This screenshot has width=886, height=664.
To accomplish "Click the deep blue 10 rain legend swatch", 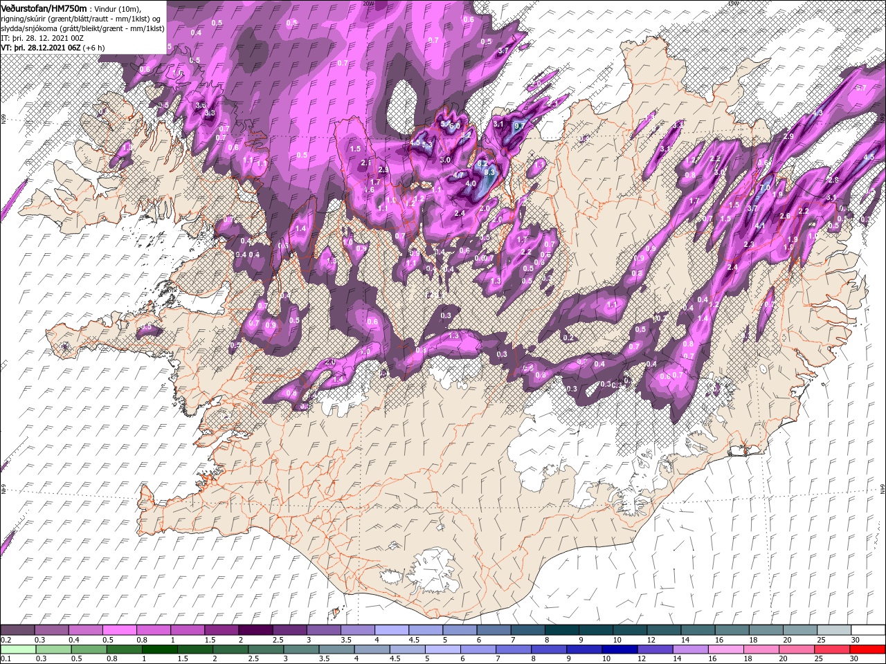I will coord(619,649).
